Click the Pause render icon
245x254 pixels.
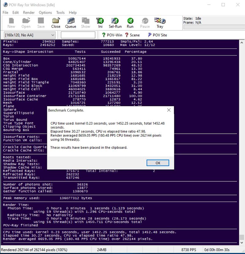pos(145,23)
